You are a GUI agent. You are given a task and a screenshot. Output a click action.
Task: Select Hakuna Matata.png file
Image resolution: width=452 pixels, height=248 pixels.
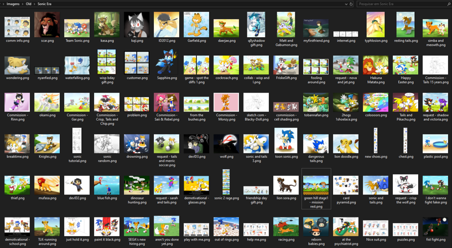(x=375, y=65)
